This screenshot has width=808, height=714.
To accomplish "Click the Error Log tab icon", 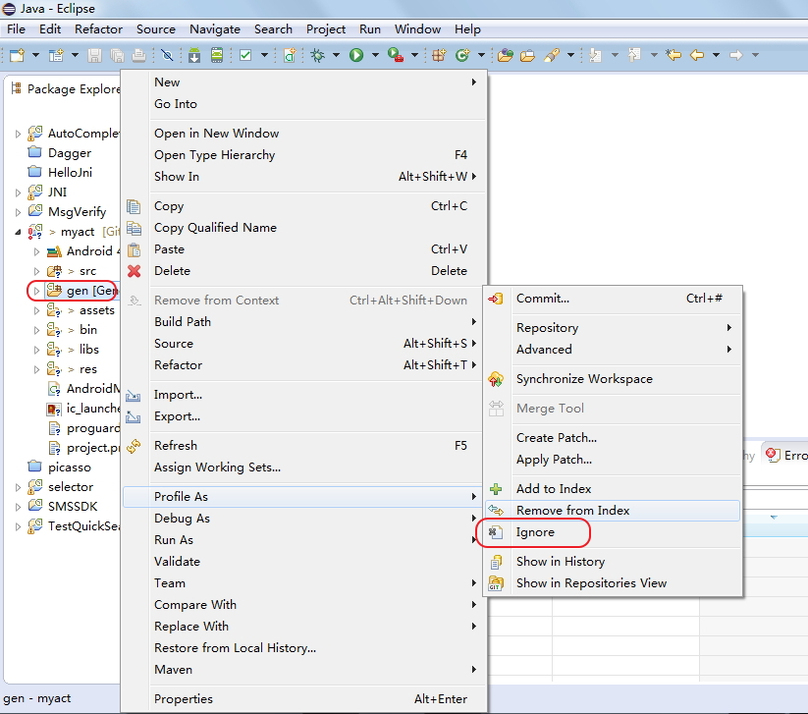I will (x=773, y=455).
